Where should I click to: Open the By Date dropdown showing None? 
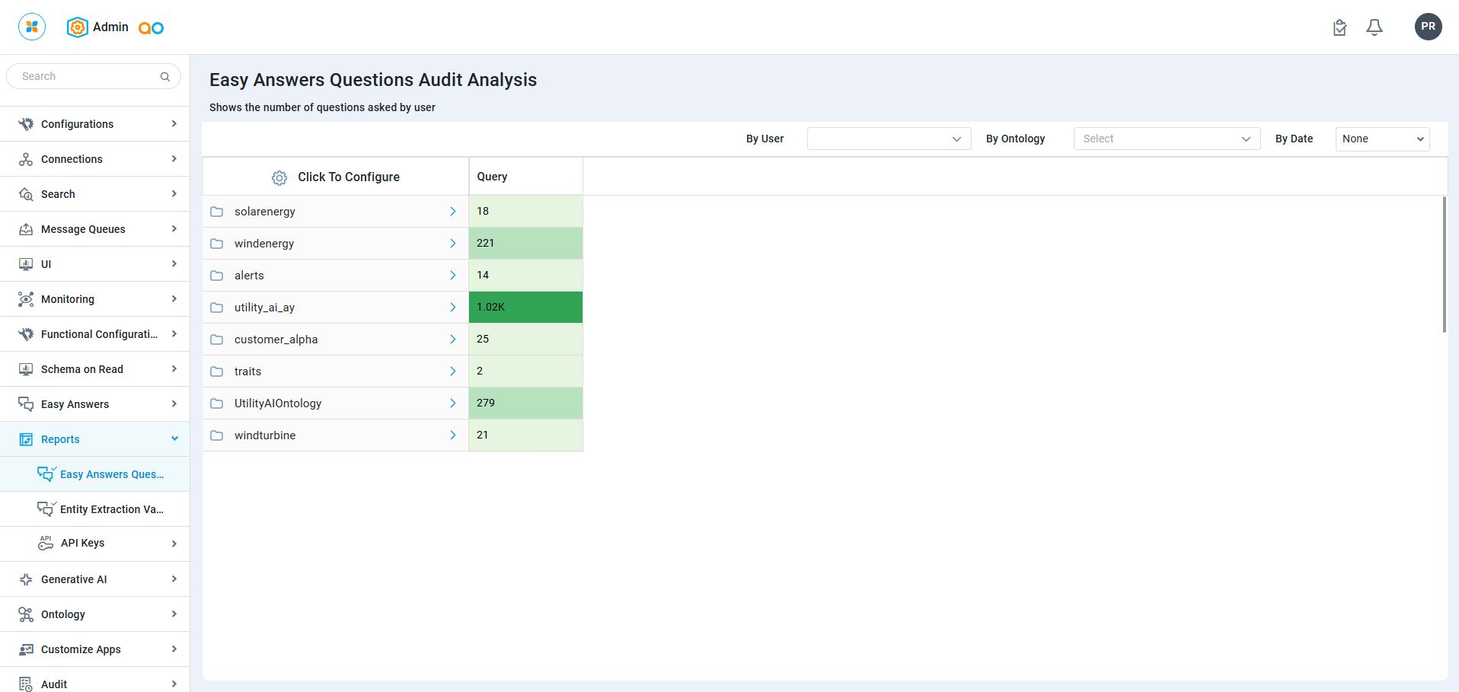(x=1382, y=139)
